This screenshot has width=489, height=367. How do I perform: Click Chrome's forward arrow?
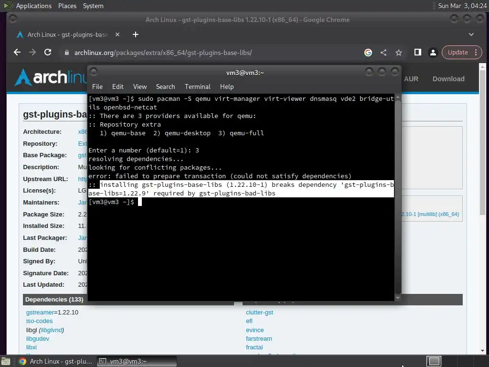coord(32,53)
